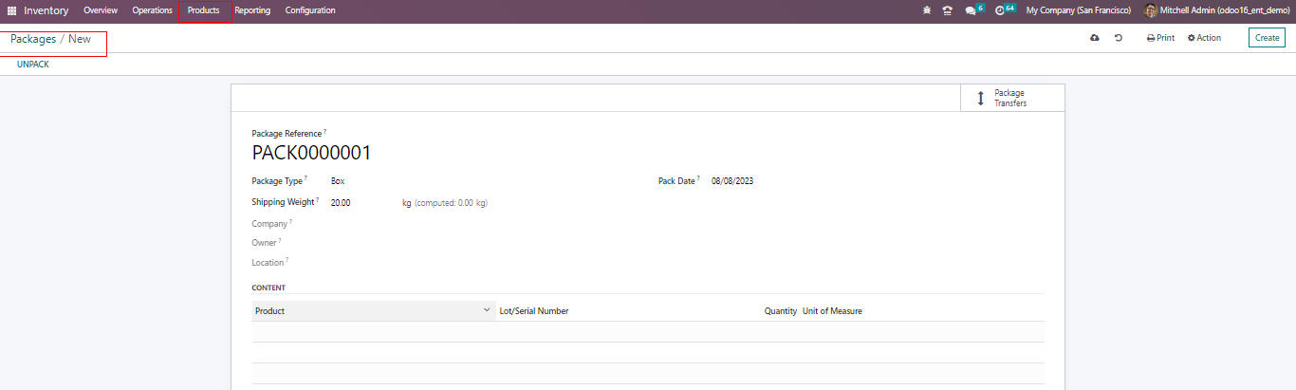Click the save manually cloud icon
This screenshot has width=1296, height=390.
[x=1095, y=38]
